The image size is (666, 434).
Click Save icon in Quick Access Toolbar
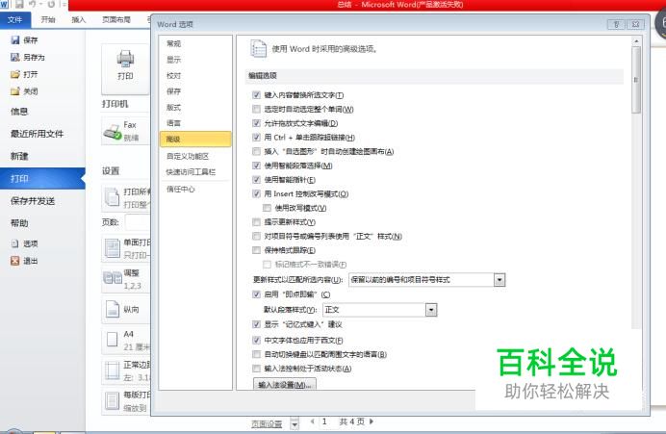tap(19, 4)
